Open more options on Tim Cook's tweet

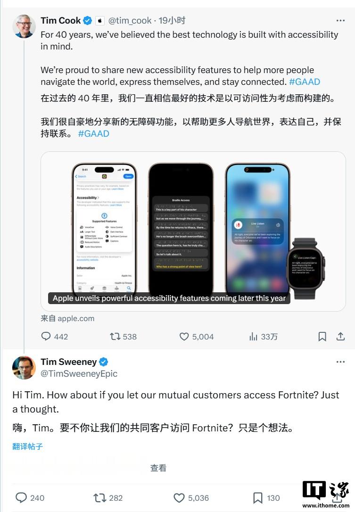point(340,21)
